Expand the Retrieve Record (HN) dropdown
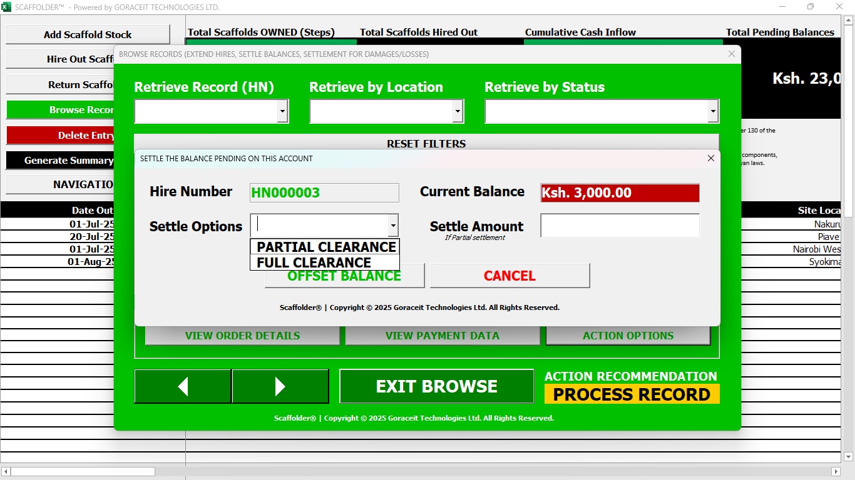This screenshot has height=480, width=855. tap(282, 112)
